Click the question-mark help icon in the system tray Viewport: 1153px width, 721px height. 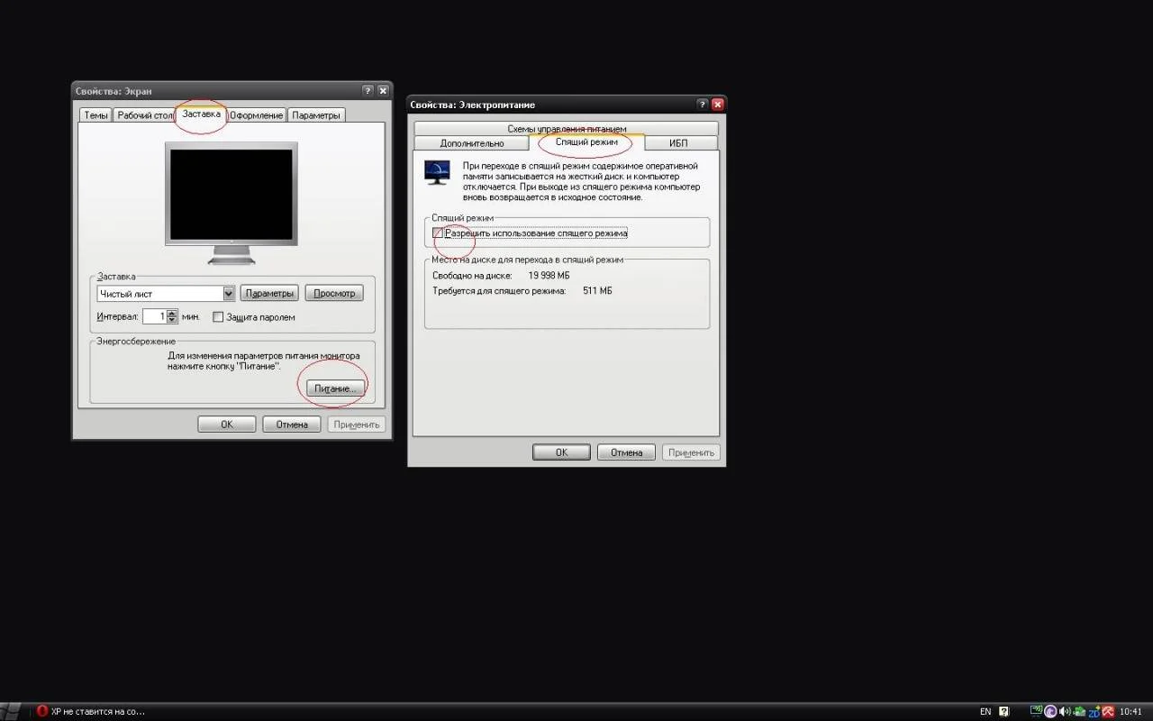1004,711
